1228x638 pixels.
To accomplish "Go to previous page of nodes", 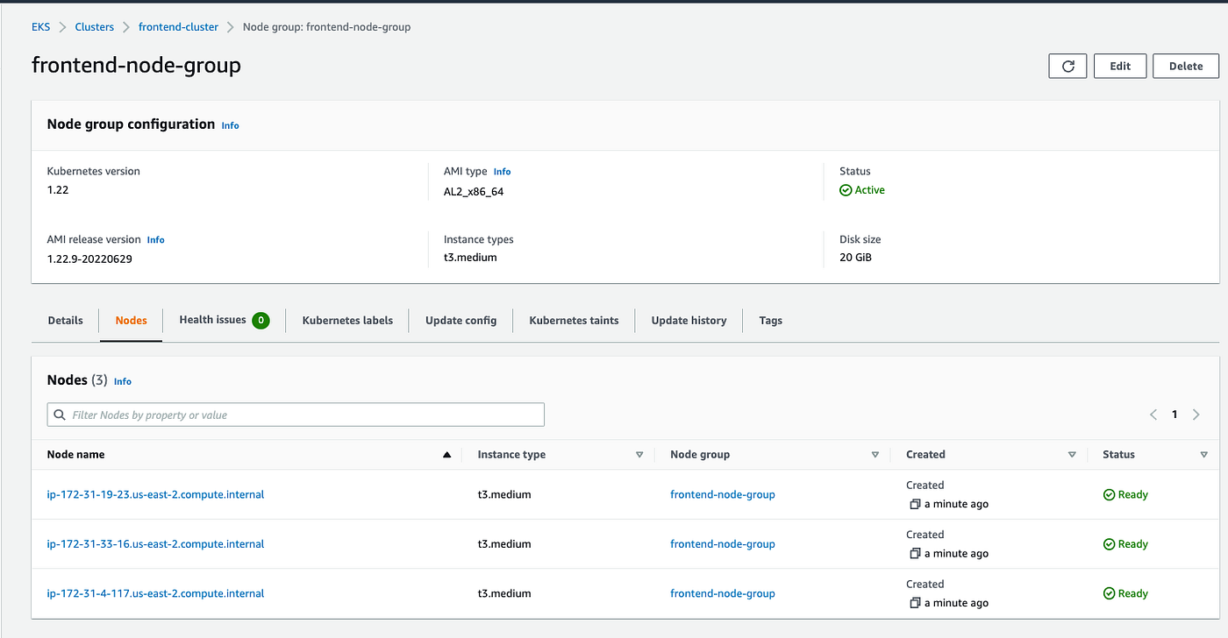I will click(x=1153, y=415).
